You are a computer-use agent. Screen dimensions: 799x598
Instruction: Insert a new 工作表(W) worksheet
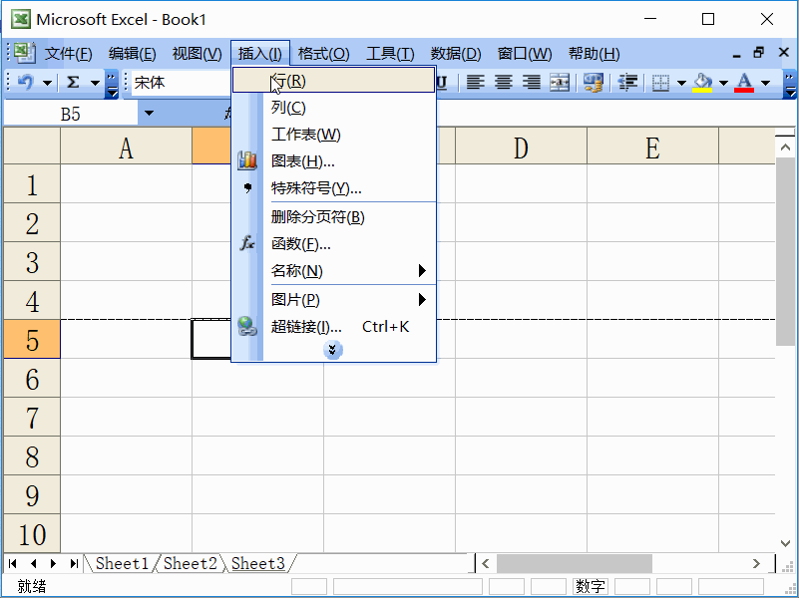[334, 135]
